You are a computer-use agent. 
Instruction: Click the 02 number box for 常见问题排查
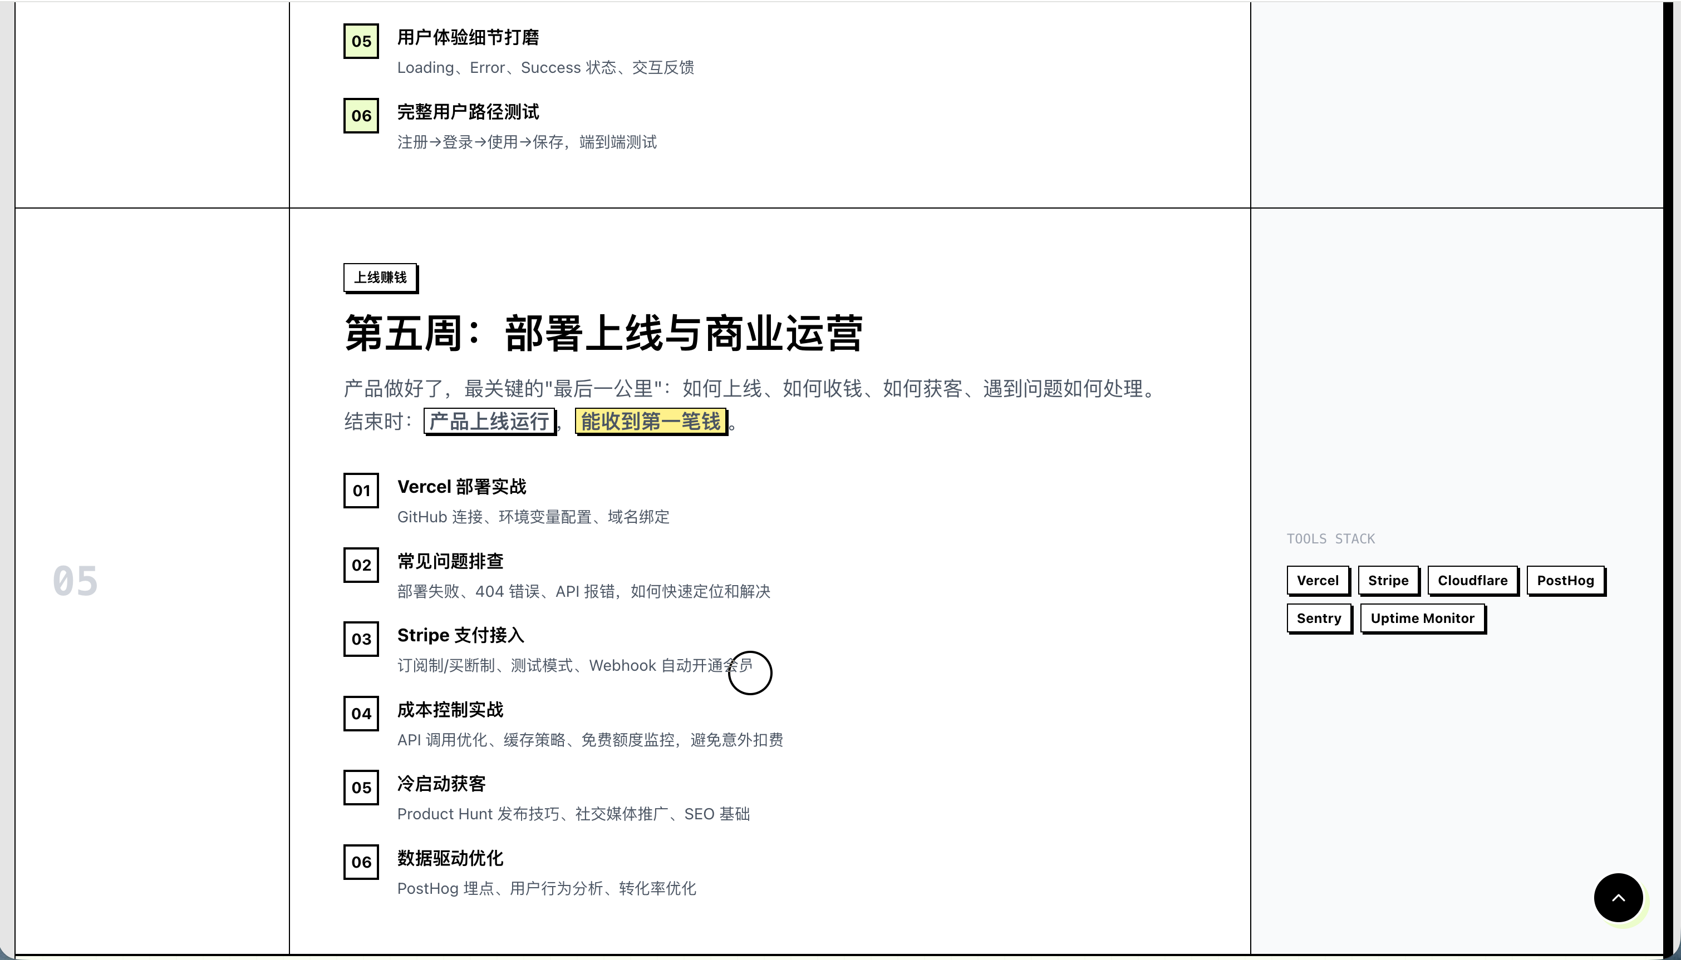point(361,565)
